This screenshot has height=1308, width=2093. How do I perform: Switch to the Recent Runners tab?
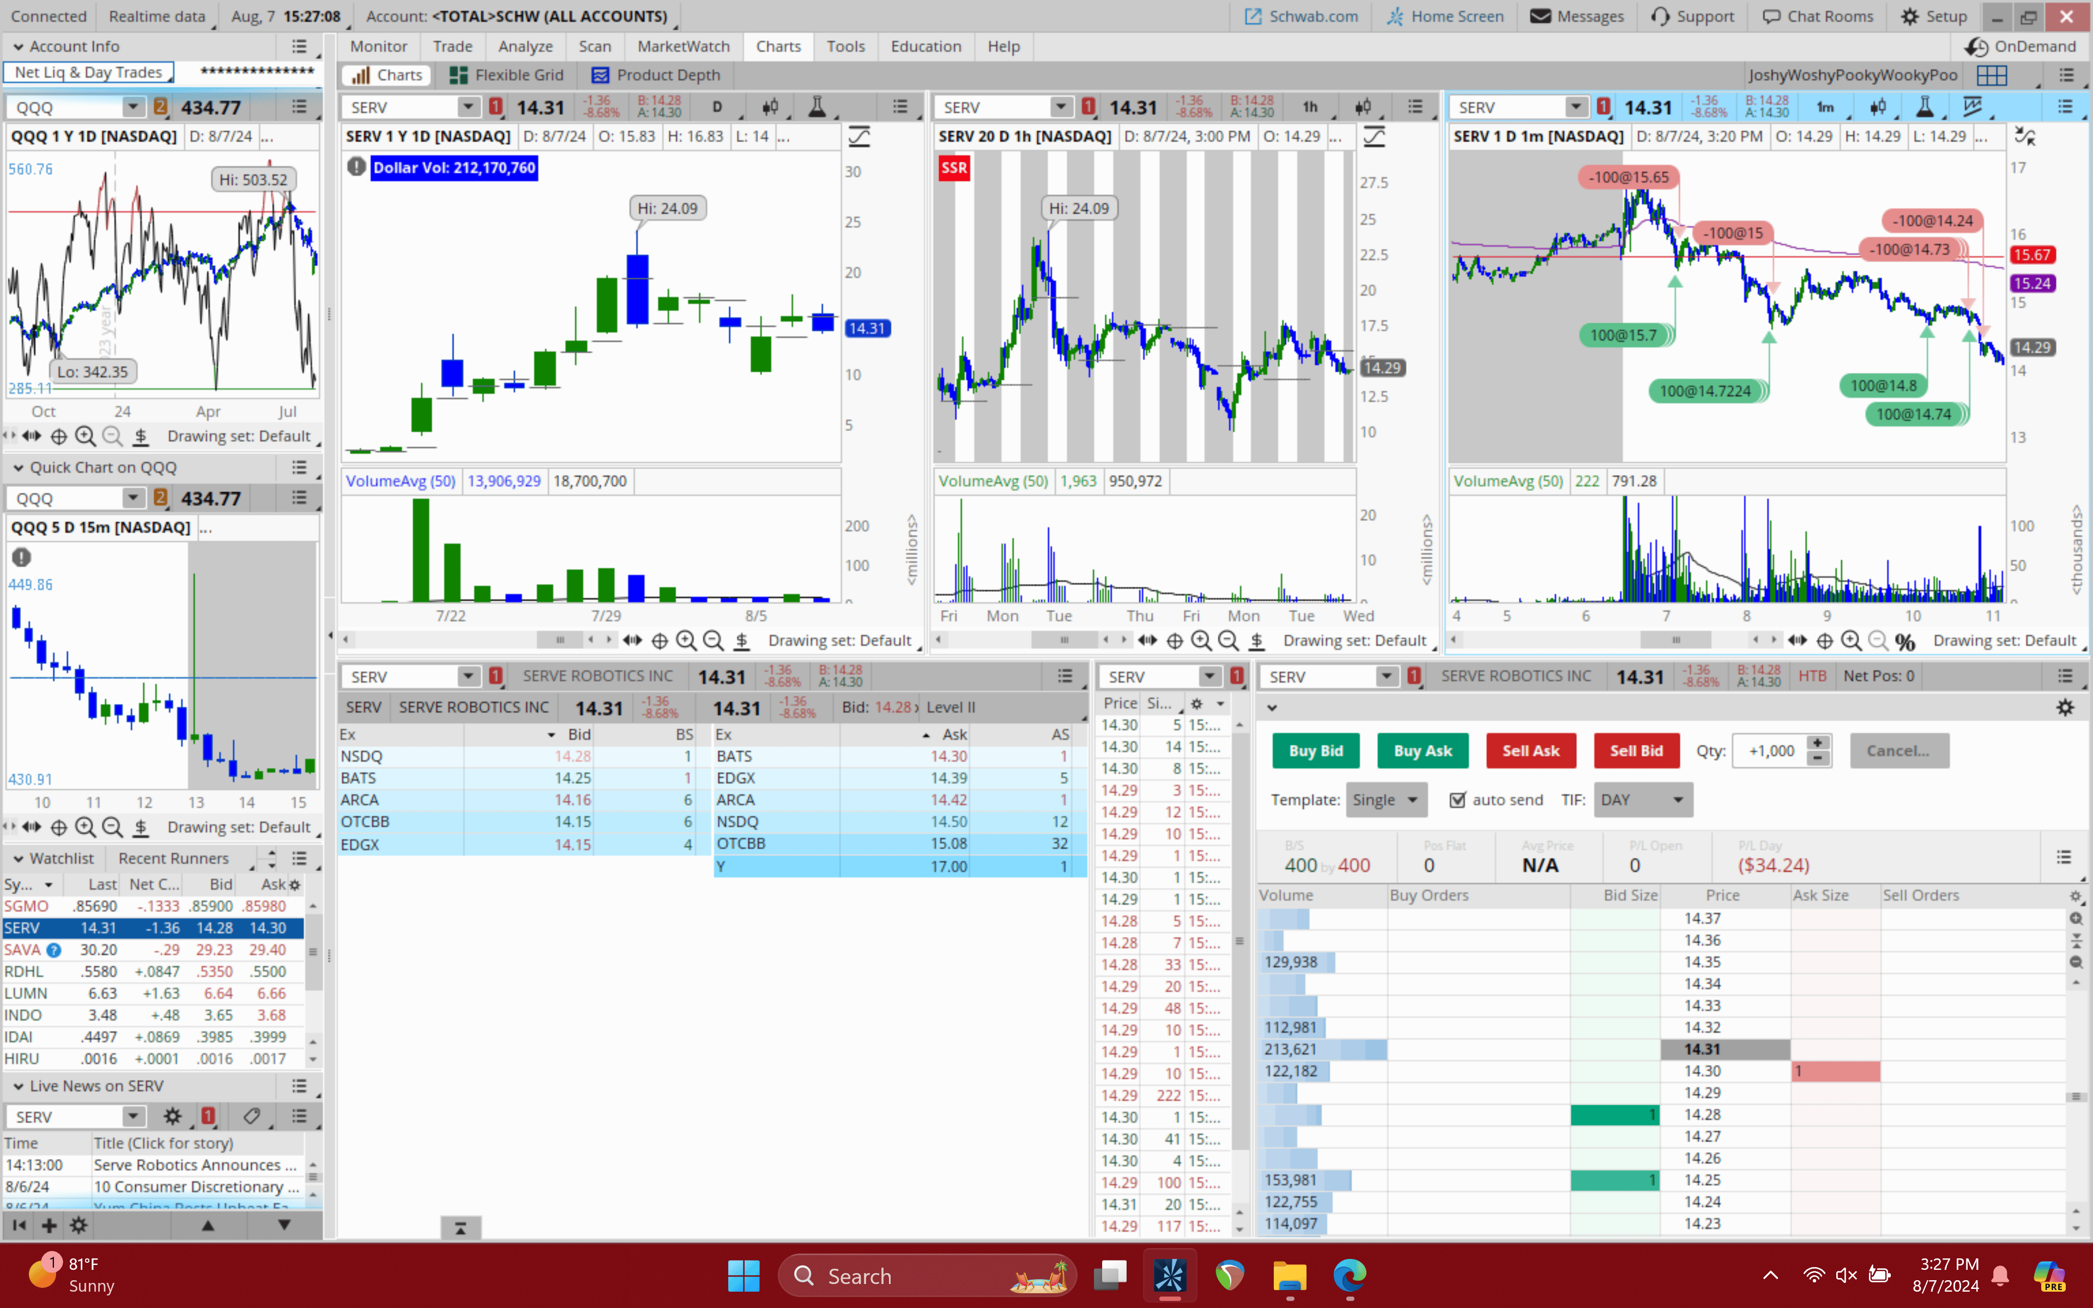[172, 858]
